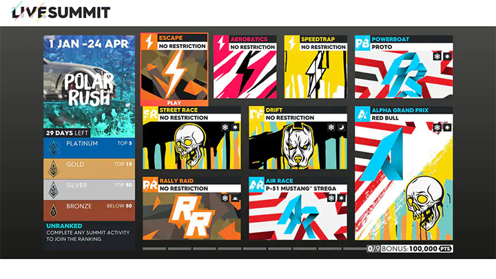Click the Speedtrap yellow lightning icon
This screenshot has height=279, width=496.
point(291,43)
